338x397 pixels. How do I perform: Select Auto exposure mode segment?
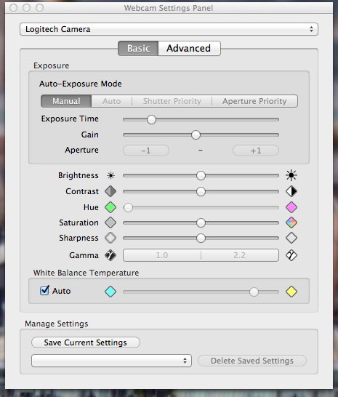click(x=112, y=101)
